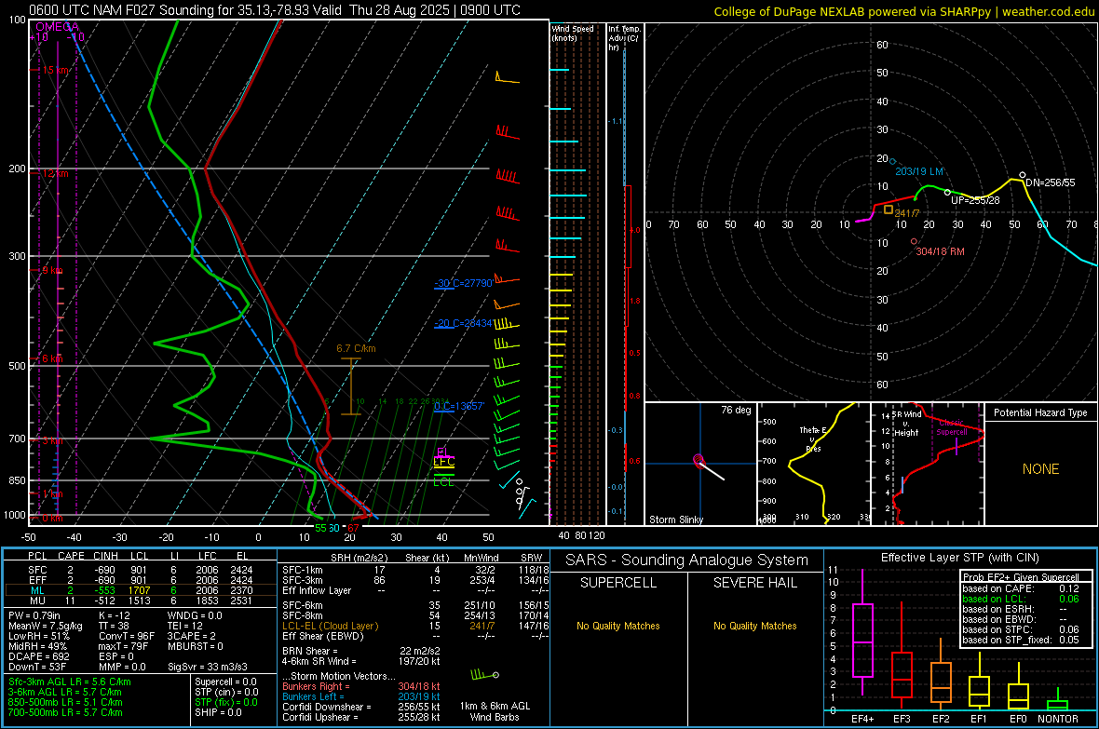
Task: Click the ConvT = 96F value
Action: coord(127,637)
